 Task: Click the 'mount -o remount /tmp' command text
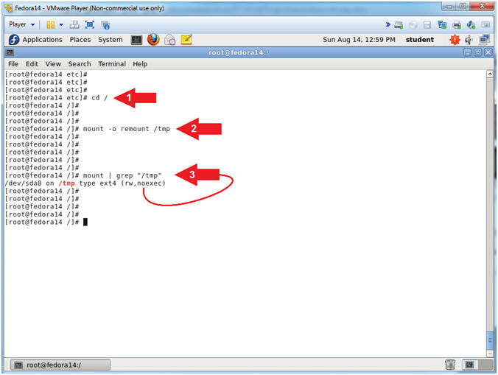click(127, 129)
